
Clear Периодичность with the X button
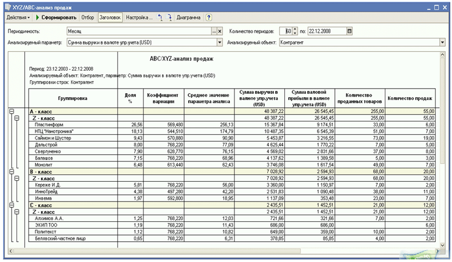(x=220, y=32)
